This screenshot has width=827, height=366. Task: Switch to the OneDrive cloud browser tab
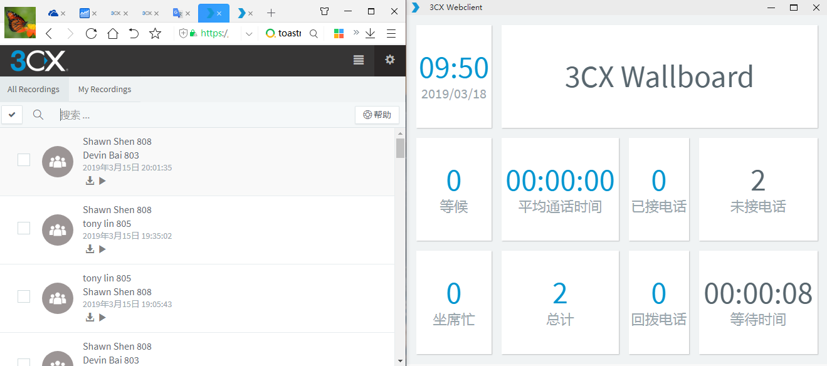tap(53, 13)
